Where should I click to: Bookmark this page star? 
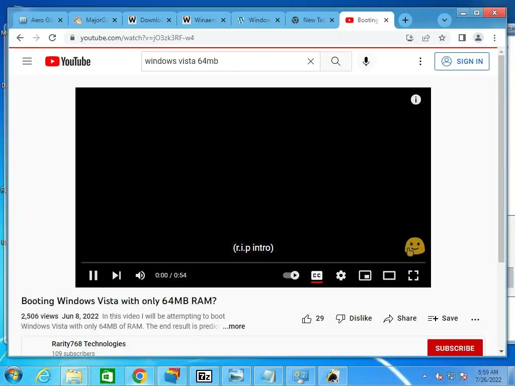[x=442, y=38]
